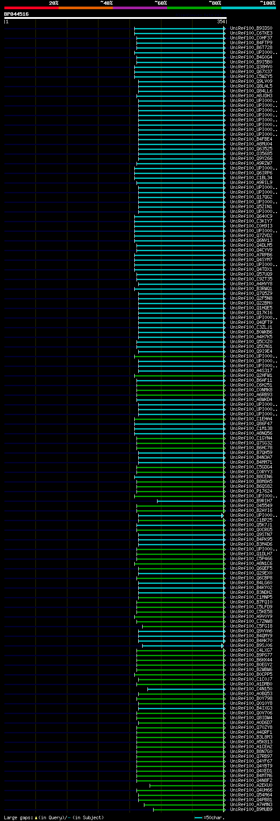Click the UniRef100_Q9LV09 hit label
Screen dimensions: 280x821
click(x=251, y=82)
